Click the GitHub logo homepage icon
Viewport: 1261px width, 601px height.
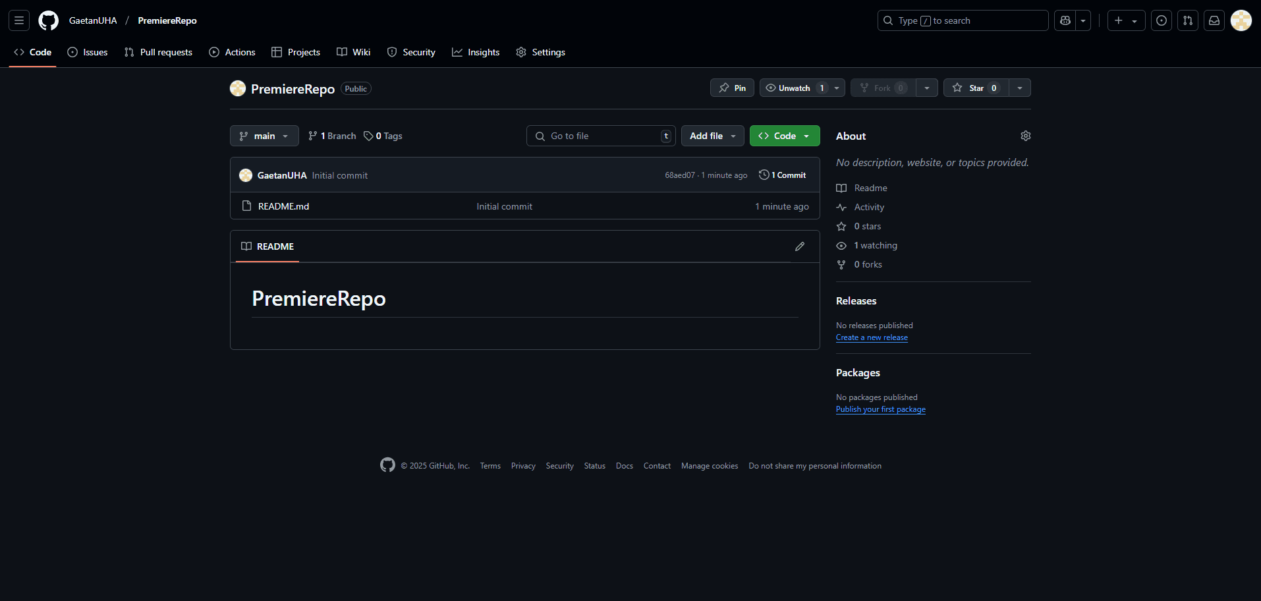point(48,20)
